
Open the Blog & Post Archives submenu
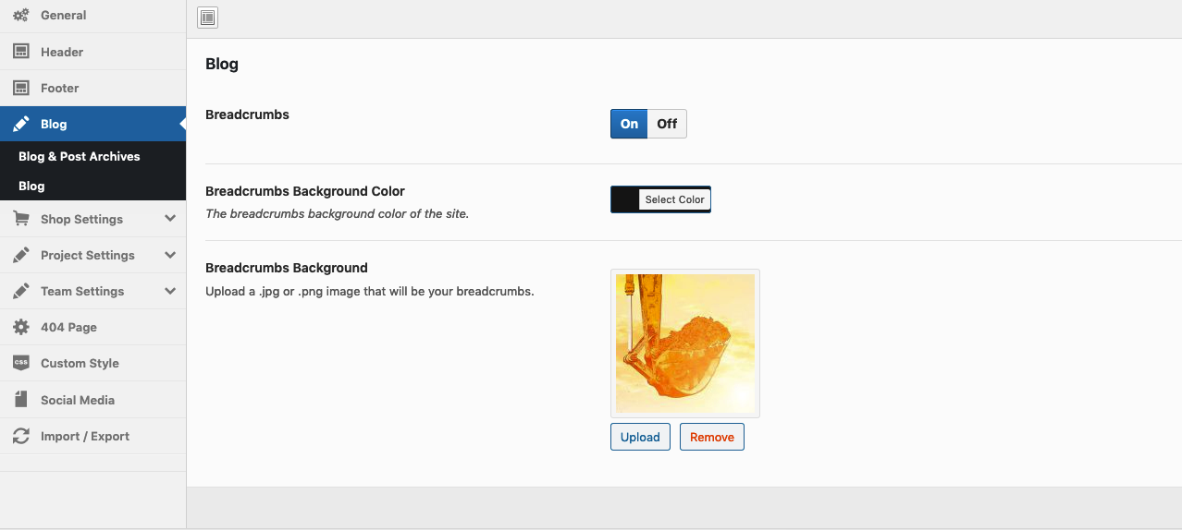point(80,156)
